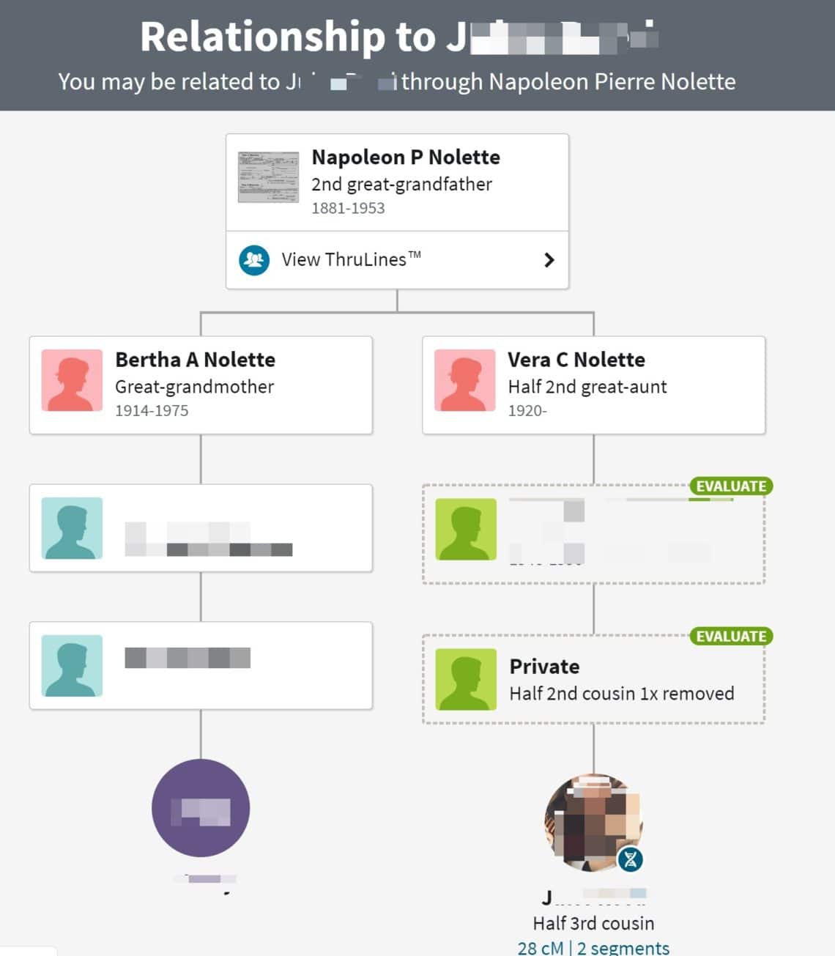Select the Bertha A Nolette card

click(x=201, y=384)
